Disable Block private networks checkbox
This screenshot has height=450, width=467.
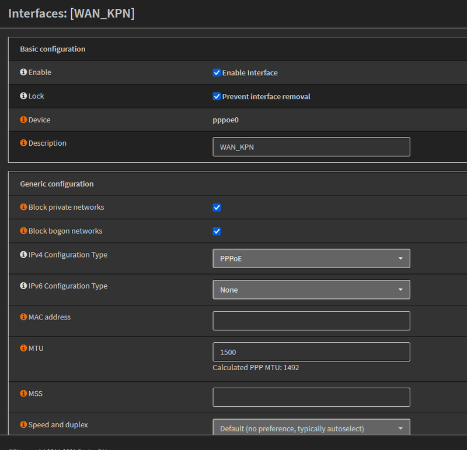[217, 208]
